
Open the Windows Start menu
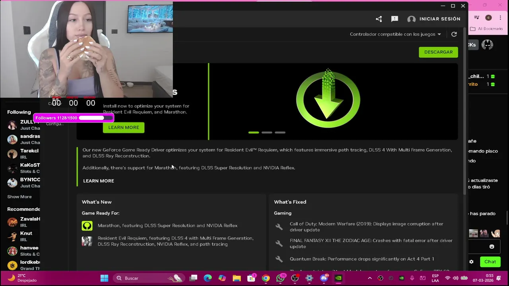[x=104, y=278]
